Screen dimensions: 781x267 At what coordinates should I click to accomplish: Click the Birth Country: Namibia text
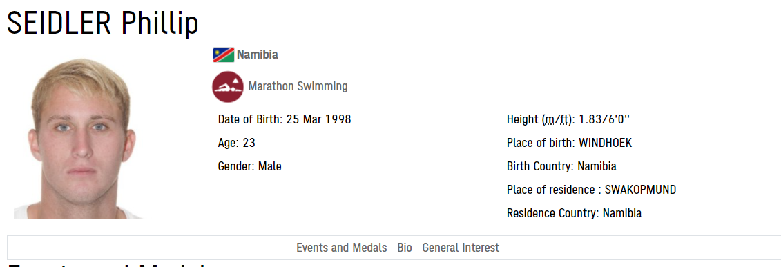(x=561, y=166)
